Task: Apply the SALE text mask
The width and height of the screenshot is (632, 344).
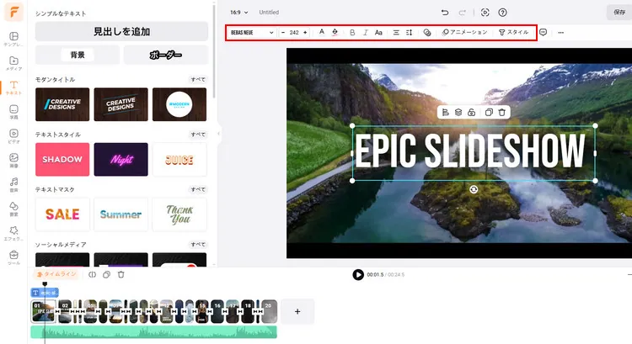Action: click(62, 214)
